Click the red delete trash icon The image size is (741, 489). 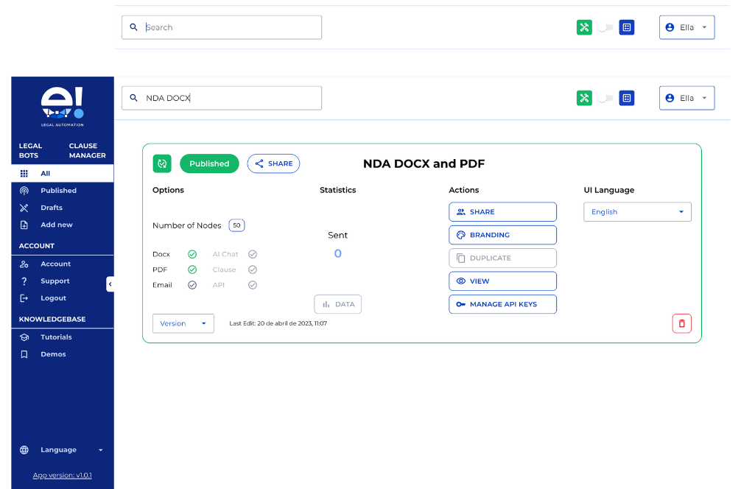pos(681,323)
